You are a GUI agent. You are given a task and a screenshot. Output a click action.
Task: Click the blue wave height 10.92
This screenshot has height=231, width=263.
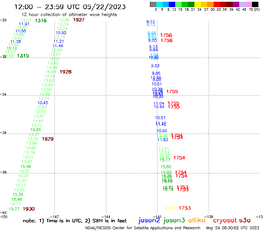click(61, 33)
